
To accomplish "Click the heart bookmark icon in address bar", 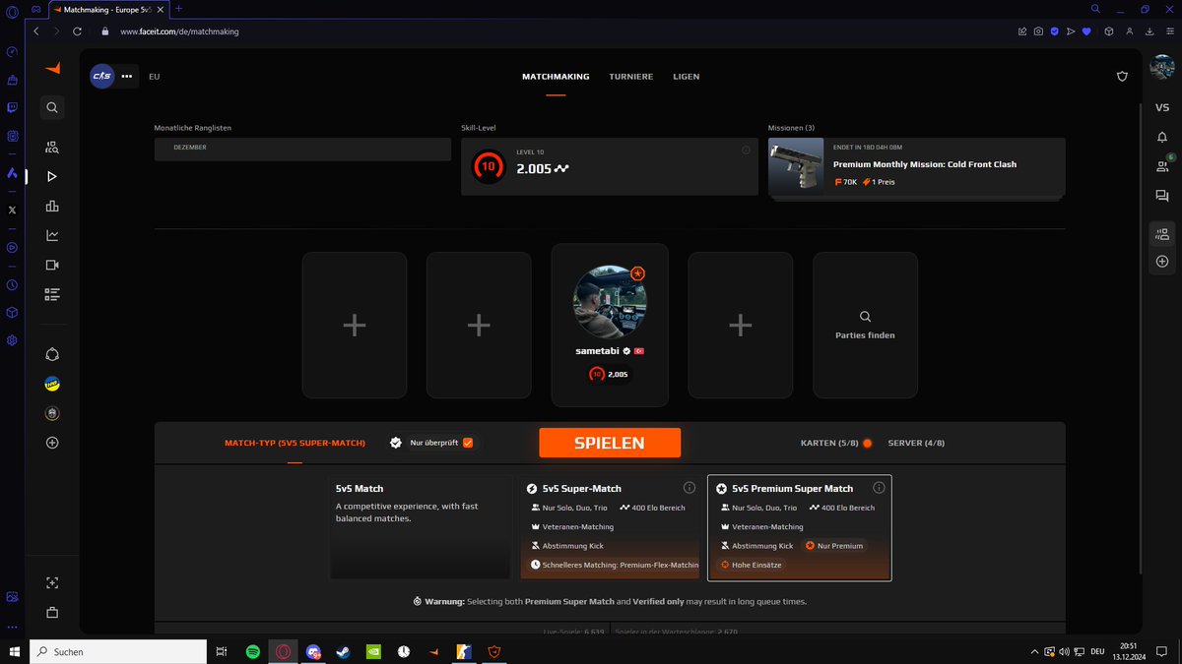I will coord(1086,31).
